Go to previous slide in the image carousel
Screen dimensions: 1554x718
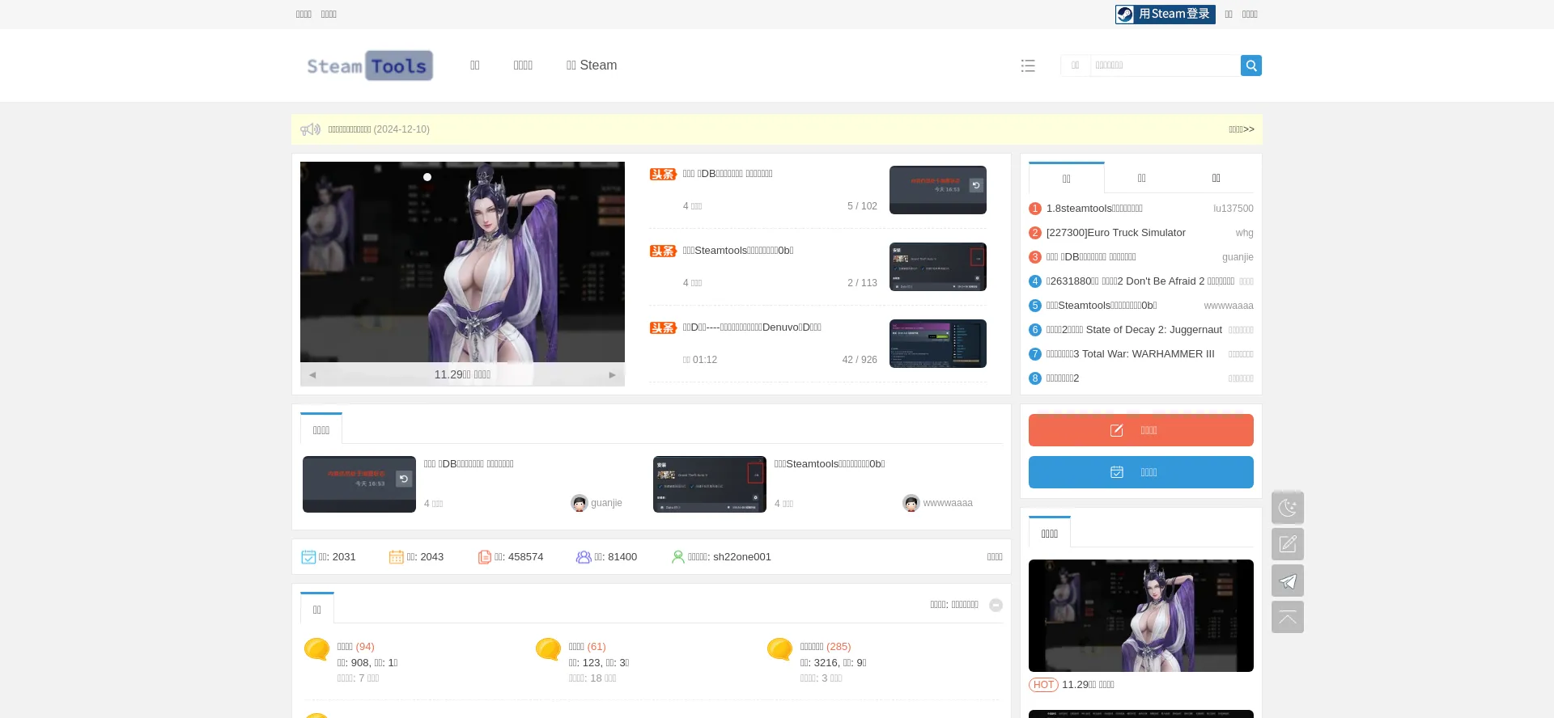tap(312, 375)
